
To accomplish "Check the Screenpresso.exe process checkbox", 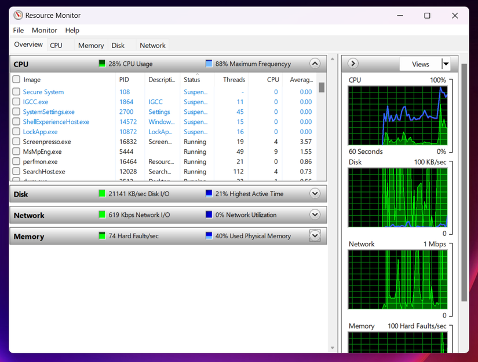I will 16,142.
